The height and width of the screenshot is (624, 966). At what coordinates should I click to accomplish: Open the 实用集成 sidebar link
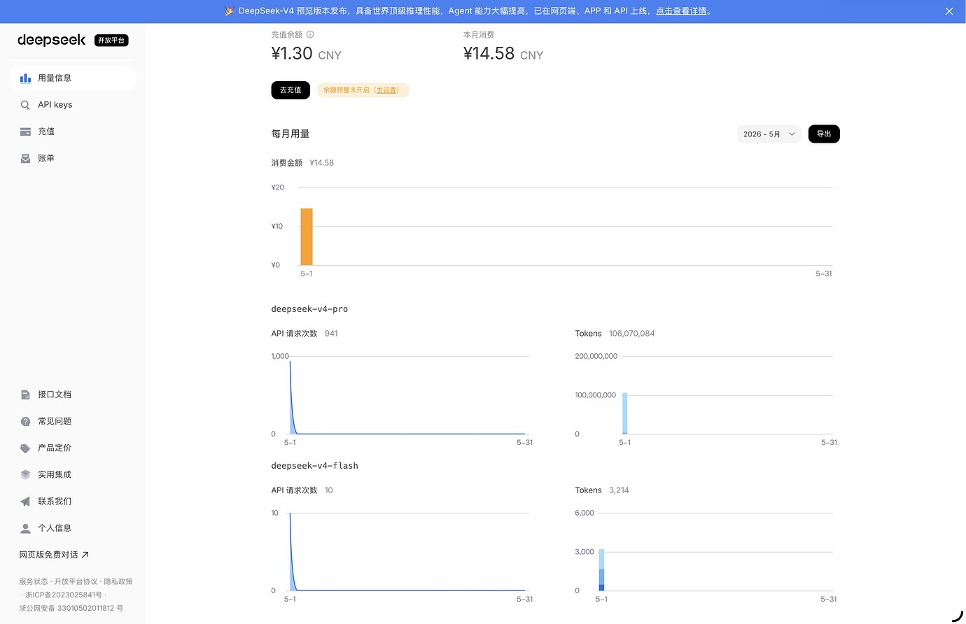72,474
